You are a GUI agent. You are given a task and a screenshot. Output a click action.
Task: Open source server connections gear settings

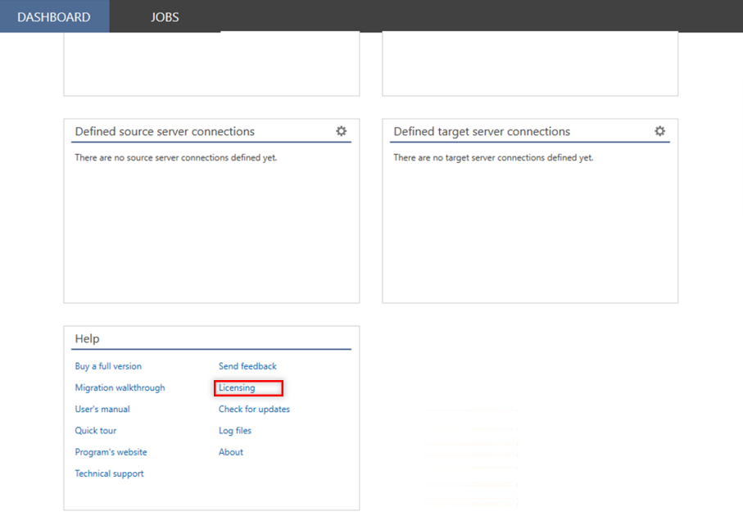click(341, 131)
